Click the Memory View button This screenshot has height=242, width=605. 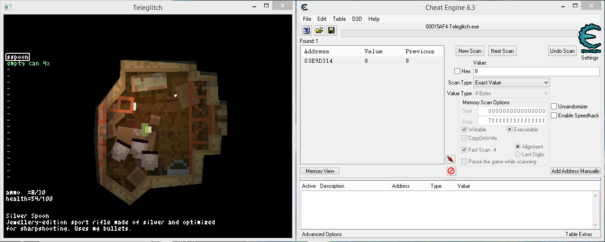coord(320,171)
